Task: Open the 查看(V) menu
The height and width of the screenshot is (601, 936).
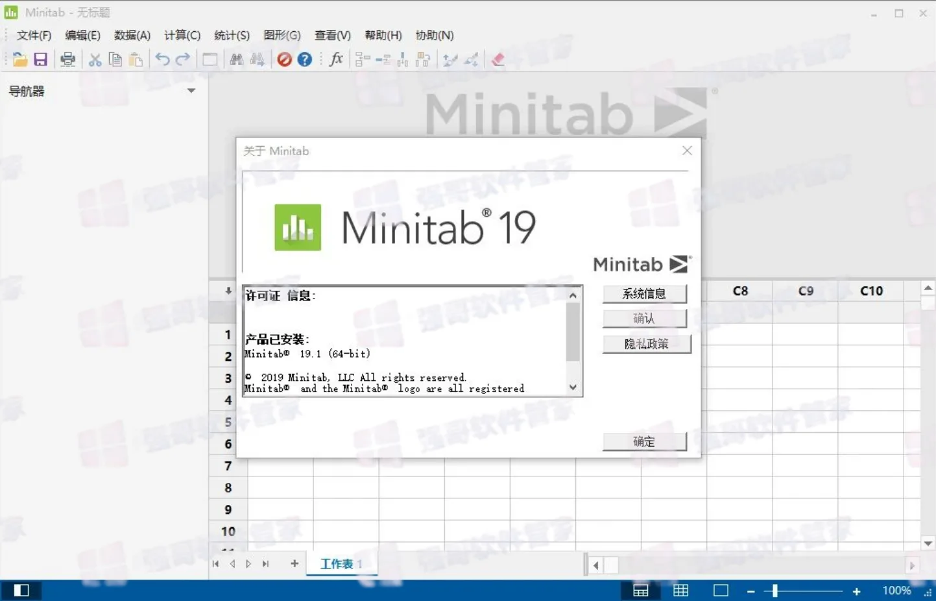Action: [x=333, y=35]
